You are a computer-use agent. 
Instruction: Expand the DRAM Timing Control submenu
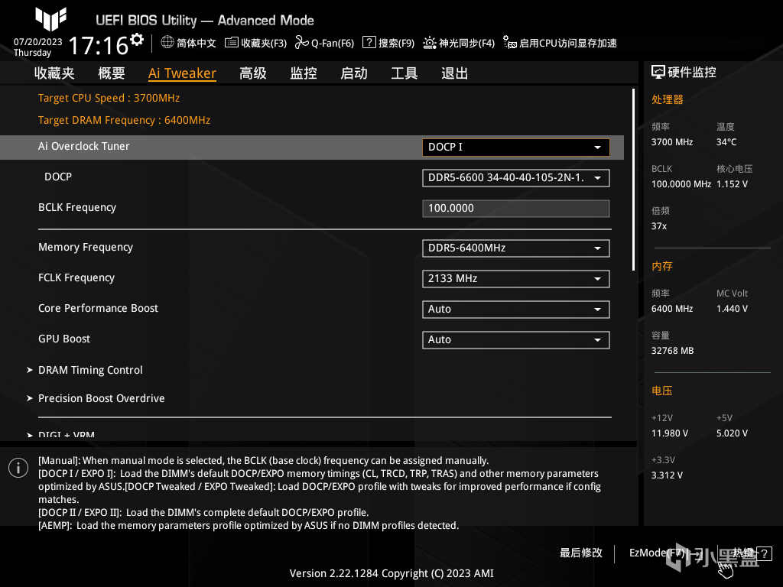[x=90, y=370]
